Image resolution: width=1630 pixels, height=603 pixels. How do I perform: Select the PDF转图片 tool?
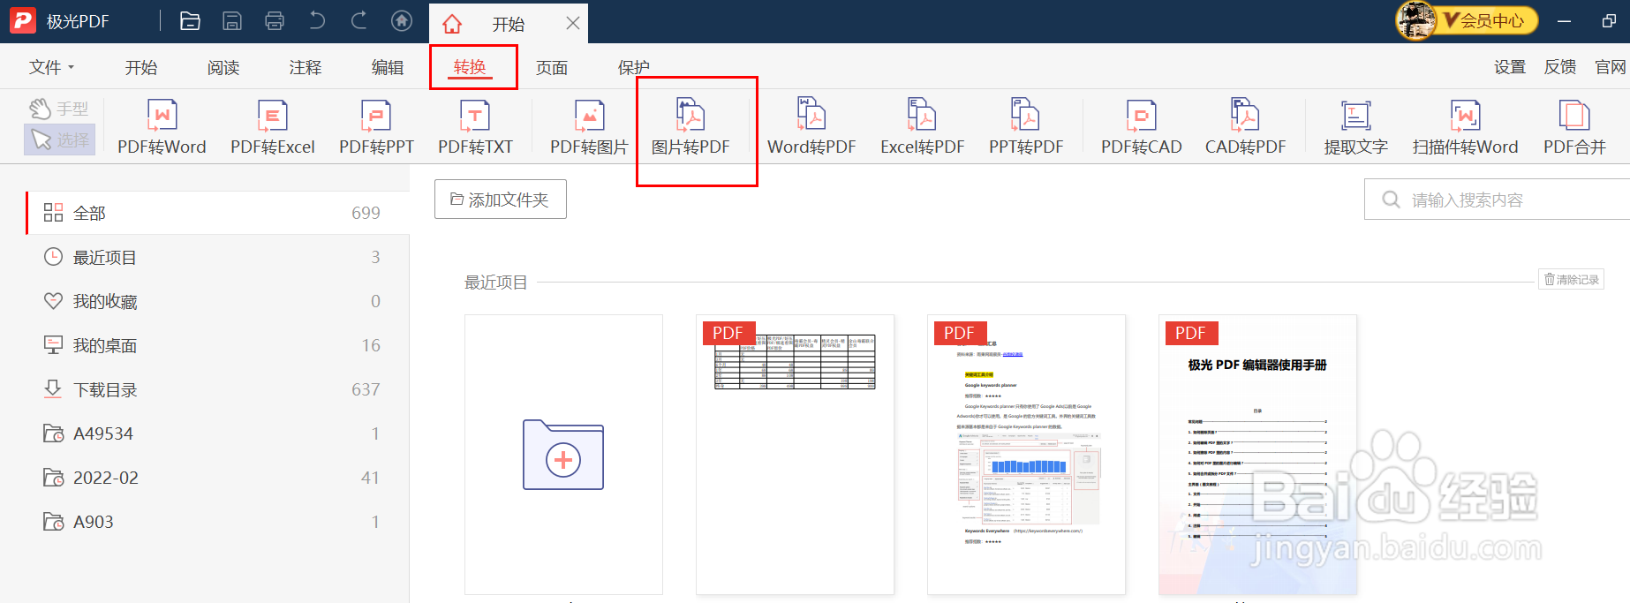click(x=589, y=127)
